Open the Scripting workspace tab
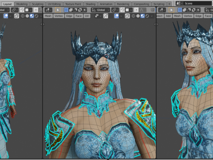213x160 pixels. click(x=159, y=4)
